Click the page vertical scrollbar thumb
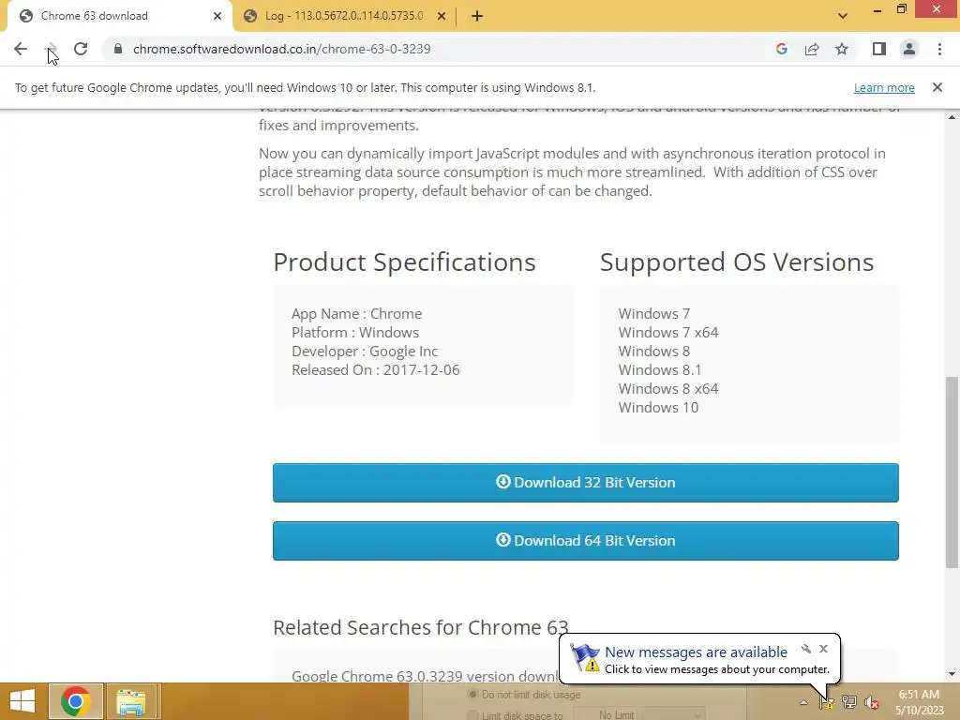This screenshot has height=720, width=960. 952,472
